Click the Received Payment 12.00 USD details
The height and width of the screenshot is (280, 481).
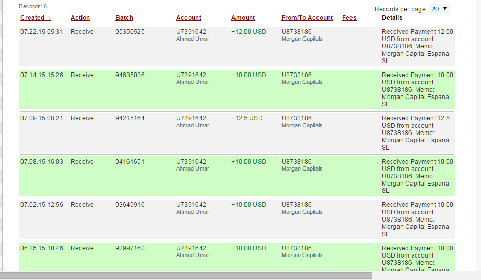pyautogui.click(x=417, y=46)
